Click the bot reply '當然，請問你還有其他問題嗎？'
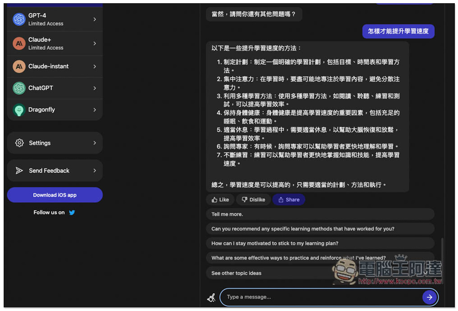Viewport: 458px width, 311px height. coord(254,14)
